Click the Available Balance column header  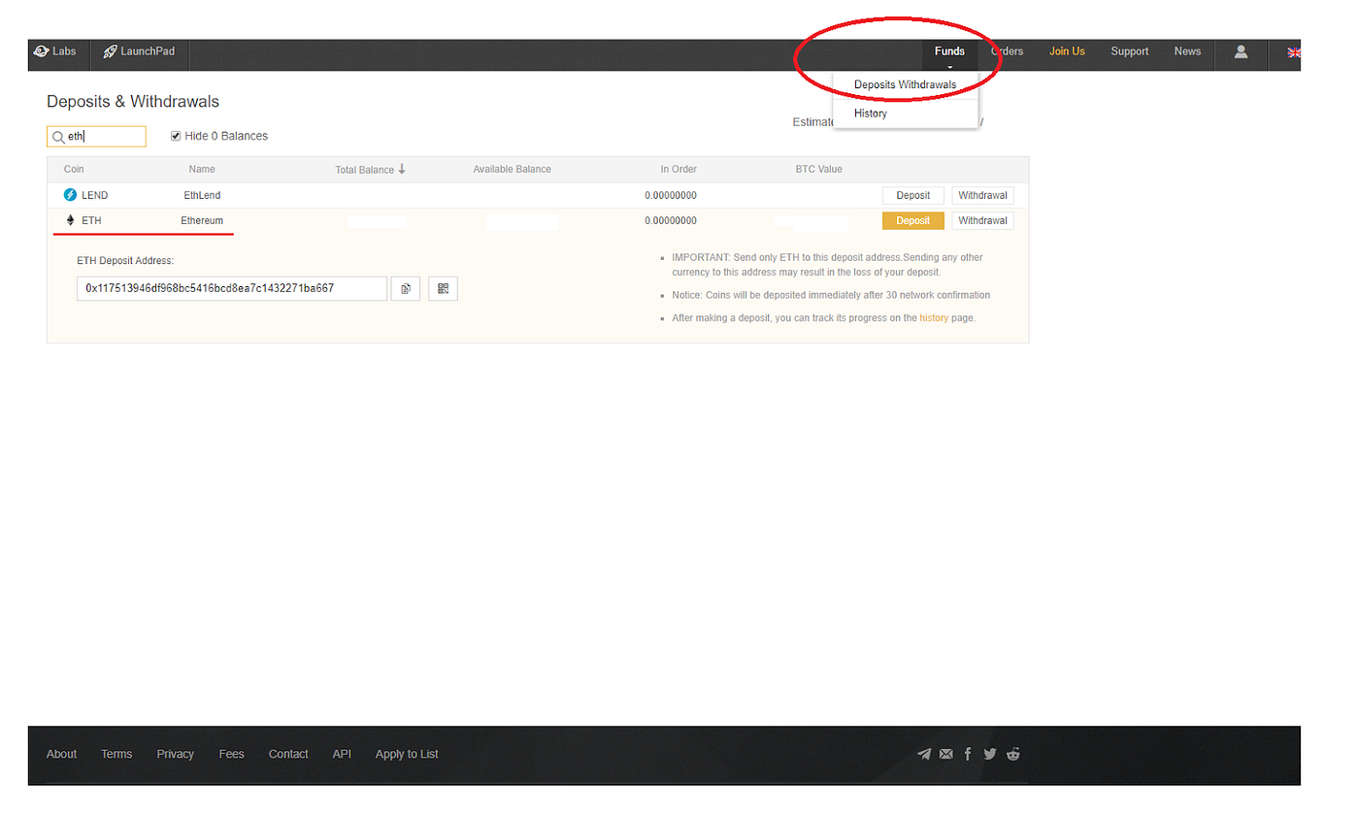tap(512, 169)
